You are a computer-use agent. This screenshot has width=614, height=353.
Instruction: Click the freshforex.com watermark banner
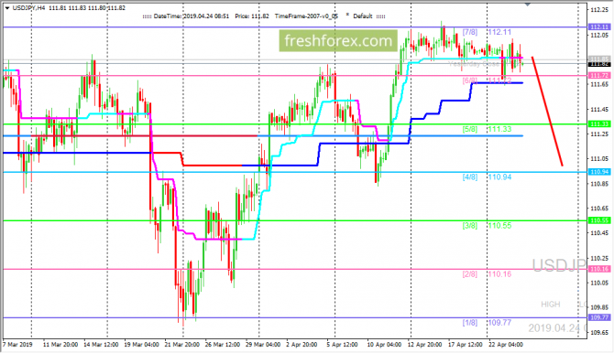tap(338, 40)
